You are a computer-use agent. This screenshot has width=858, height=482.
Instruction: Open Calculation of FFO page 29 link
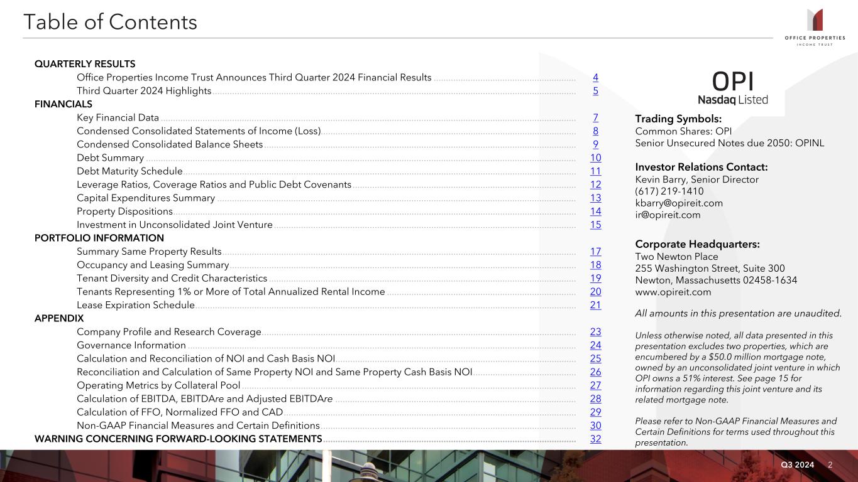[595, 412]
